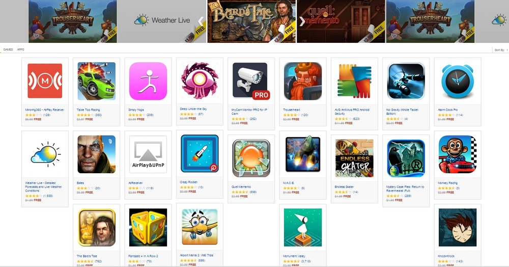Select the Monument Valley game icon
The image size is (509, 267).
click(303, 227)
